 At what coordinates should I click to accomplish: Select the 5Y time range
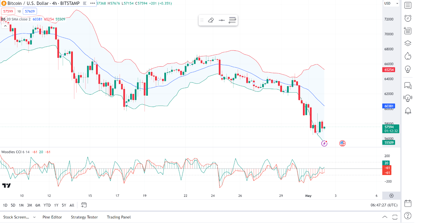pyautogui.click(x=64, y=205)
